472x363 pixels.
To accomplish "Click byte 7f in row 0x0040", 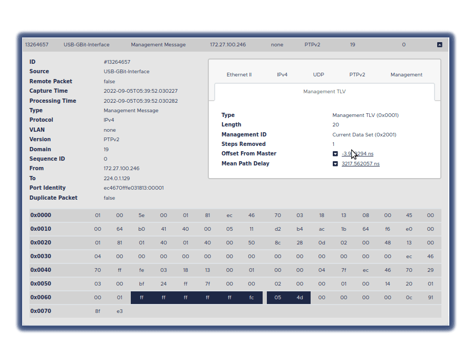I will click(343, 270).
